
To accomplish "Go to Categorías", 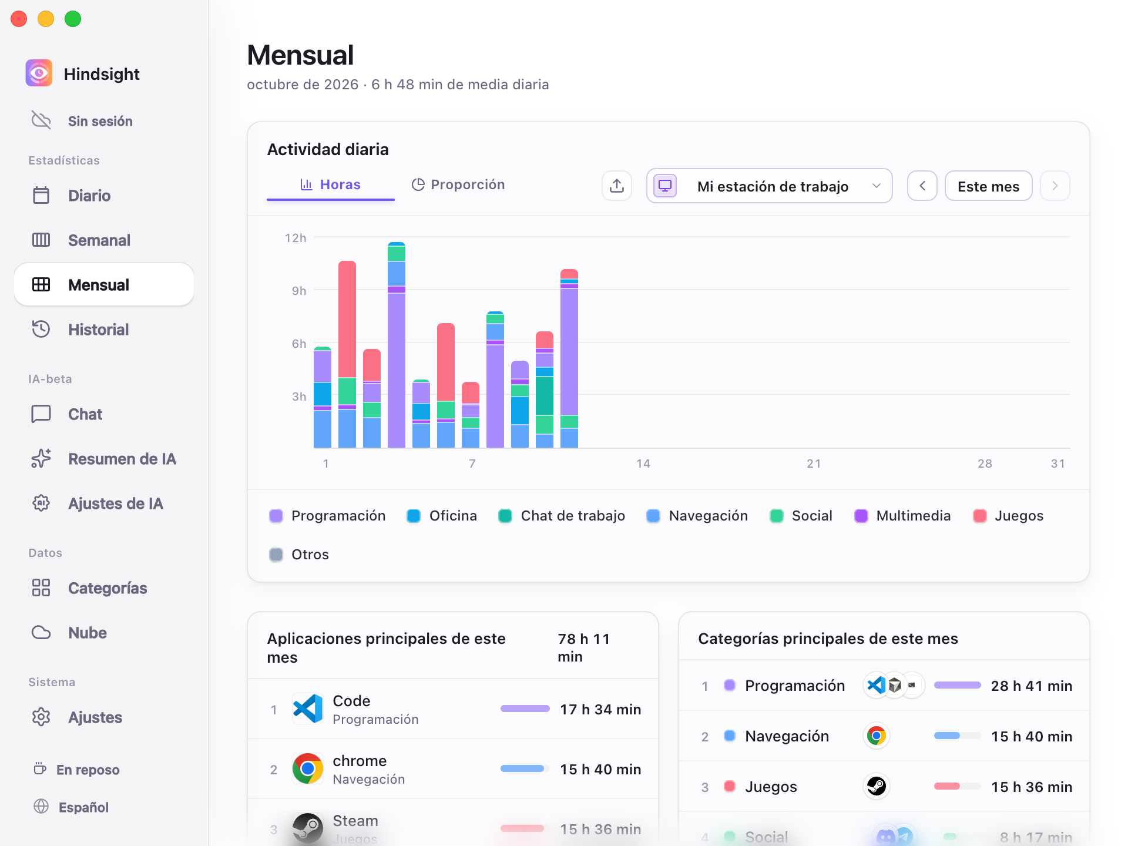I will (x=104, y=588).
